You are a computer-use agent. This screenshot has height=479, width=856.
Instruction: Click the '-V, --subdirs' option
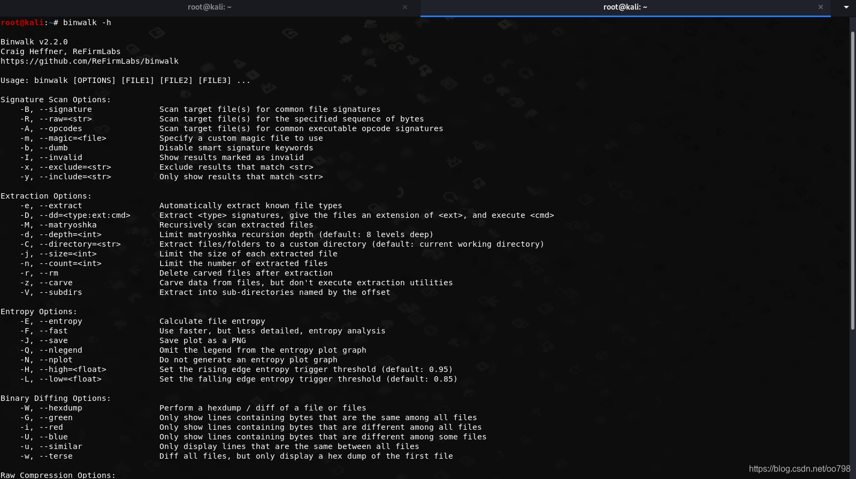51,292
